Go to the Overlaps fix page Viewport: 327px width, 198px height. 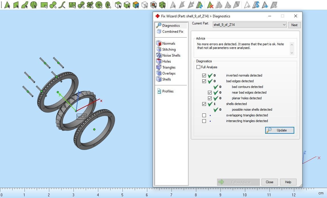(x=169, y=73)
